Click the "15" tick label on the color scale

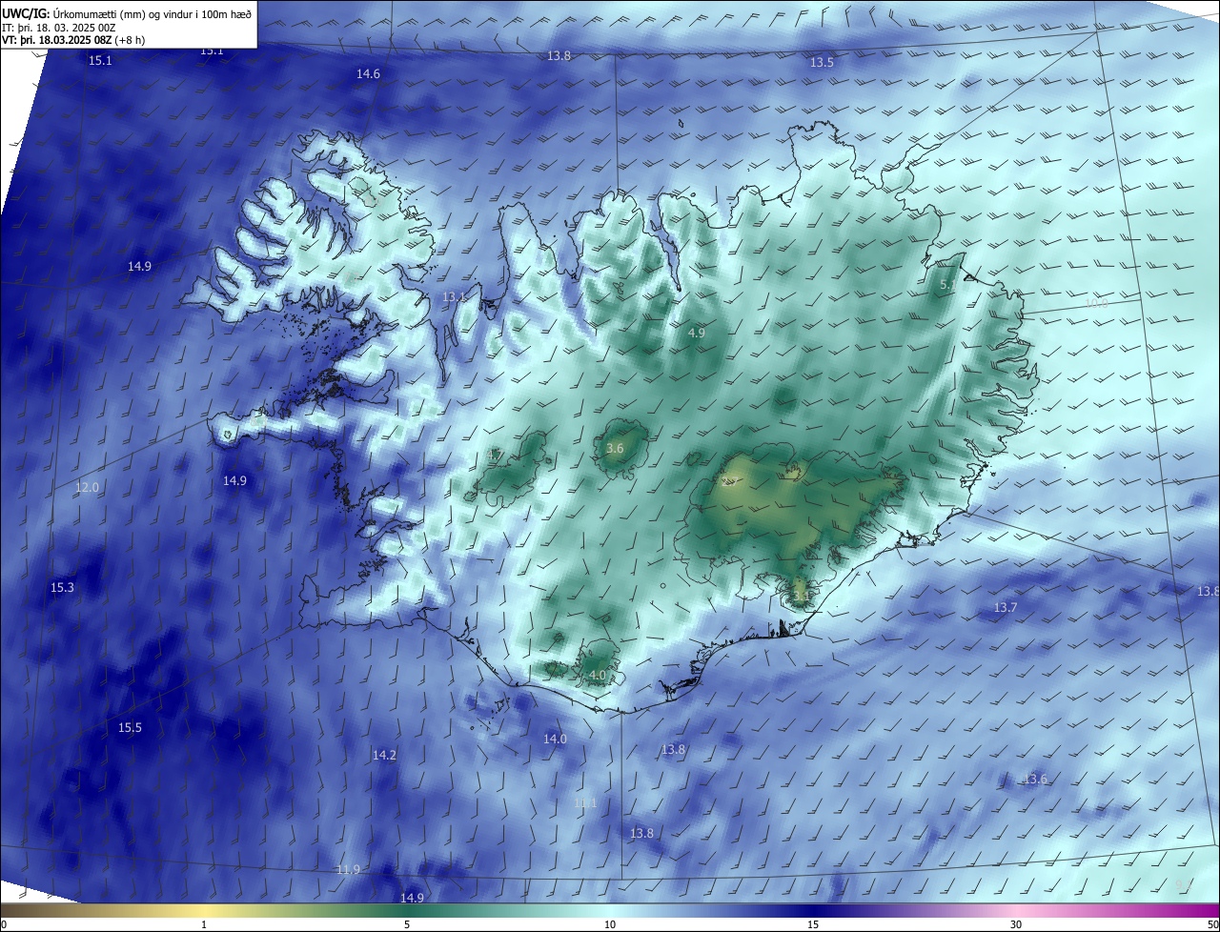(x=813, y=924)
